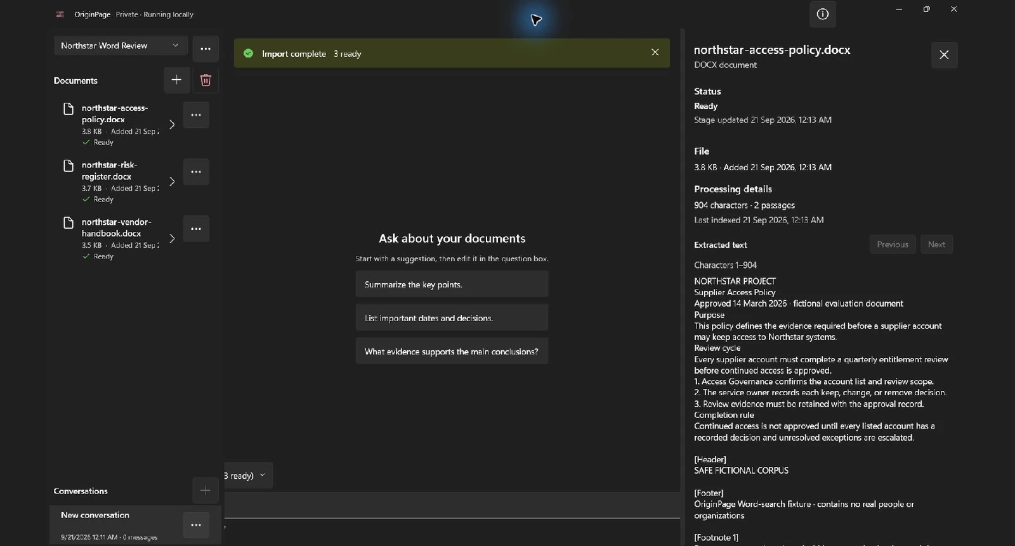Viewport: 1015px width, 546px height.
Task: Click the 'Conversations' section heading
Action: 81,491
